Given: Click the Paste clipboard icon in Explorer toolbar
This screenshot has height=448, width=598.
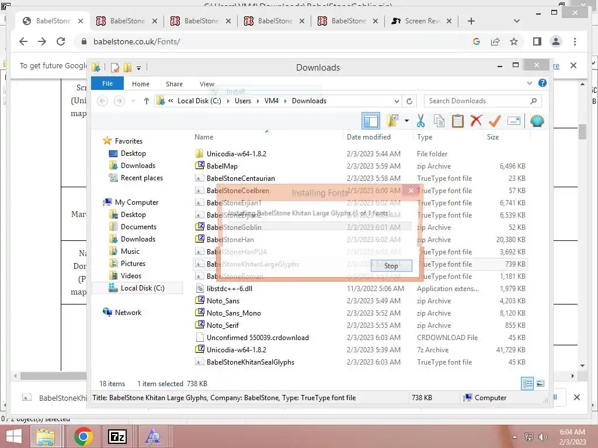Looking at the screenshot, I should coord(458,121).
